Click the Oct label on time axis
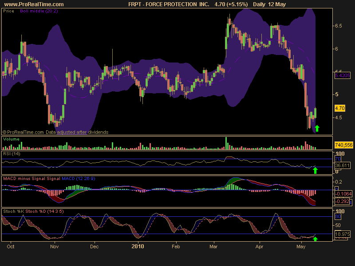355x266 pixels. click(x=10, y=246)
